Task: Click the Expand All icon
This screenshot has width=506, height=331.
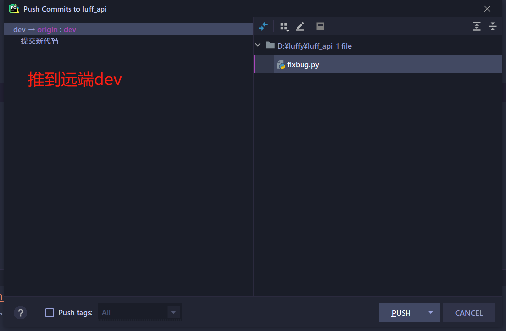Action: 476,26
